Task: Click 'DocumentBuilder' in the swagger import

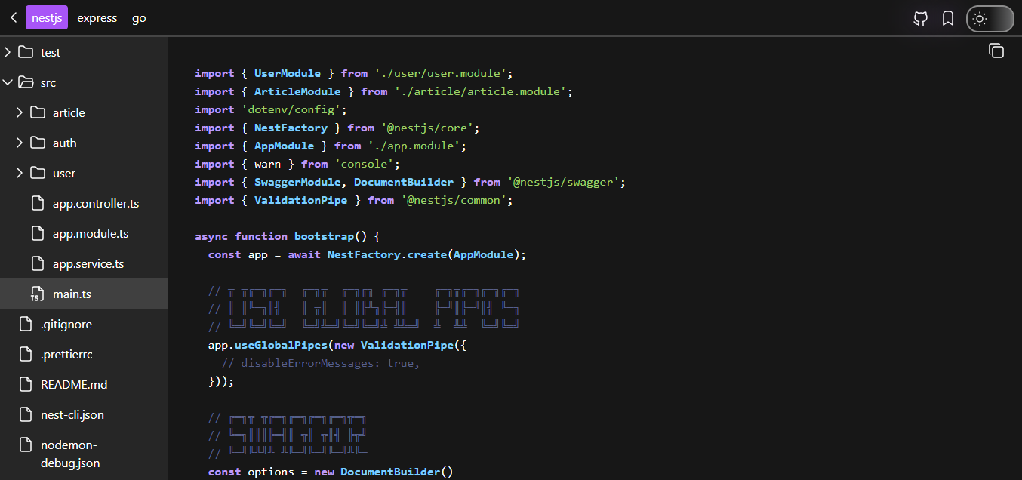Action: pyautogui.click(x=404, y=182)
